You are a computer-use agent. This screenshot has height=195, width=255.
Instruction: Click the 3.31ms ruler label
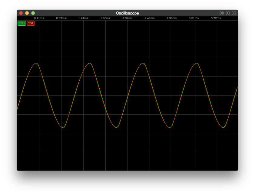tap(194, 18)
